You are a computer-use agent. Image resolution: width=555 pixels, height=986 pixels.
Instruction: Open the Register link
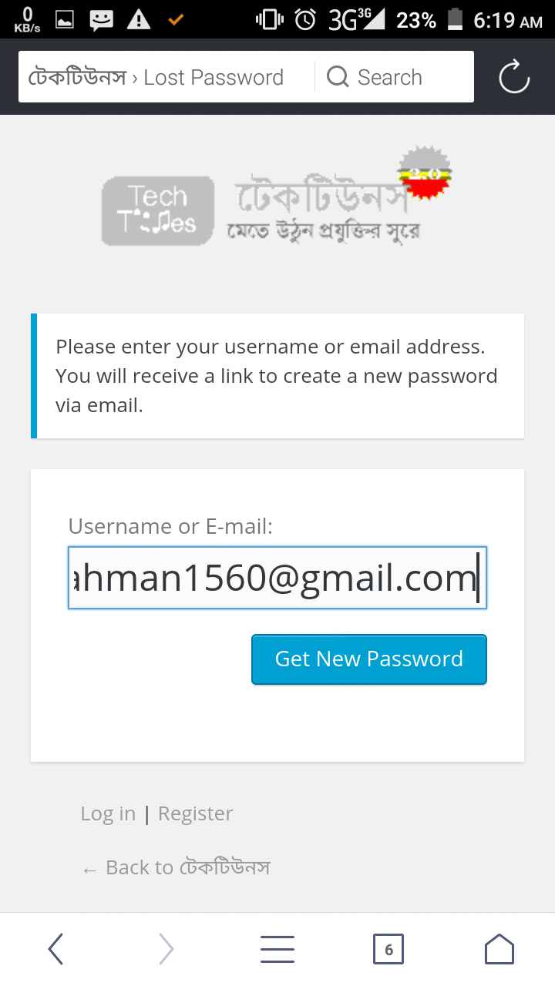point(195,813)
